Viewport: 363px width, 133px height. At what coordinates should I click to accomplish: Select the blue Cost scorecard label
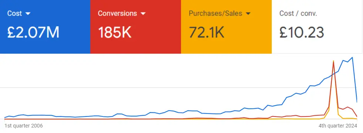[15, 13]
